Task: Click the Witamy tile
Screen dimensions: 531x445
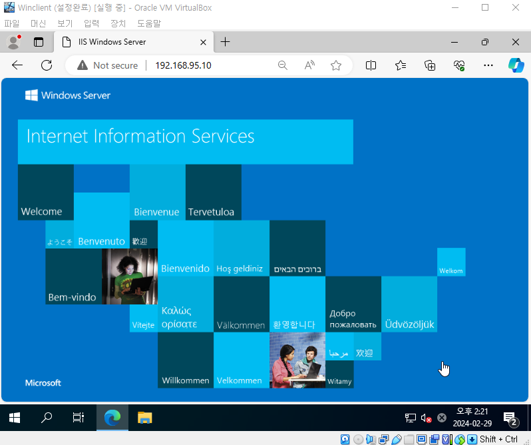Action: pos(339,374)
